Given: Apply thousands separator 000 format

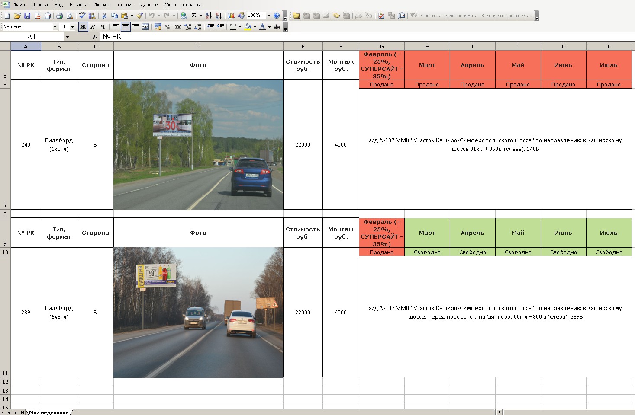Looking at the screenshot, I should pos(178,27).
